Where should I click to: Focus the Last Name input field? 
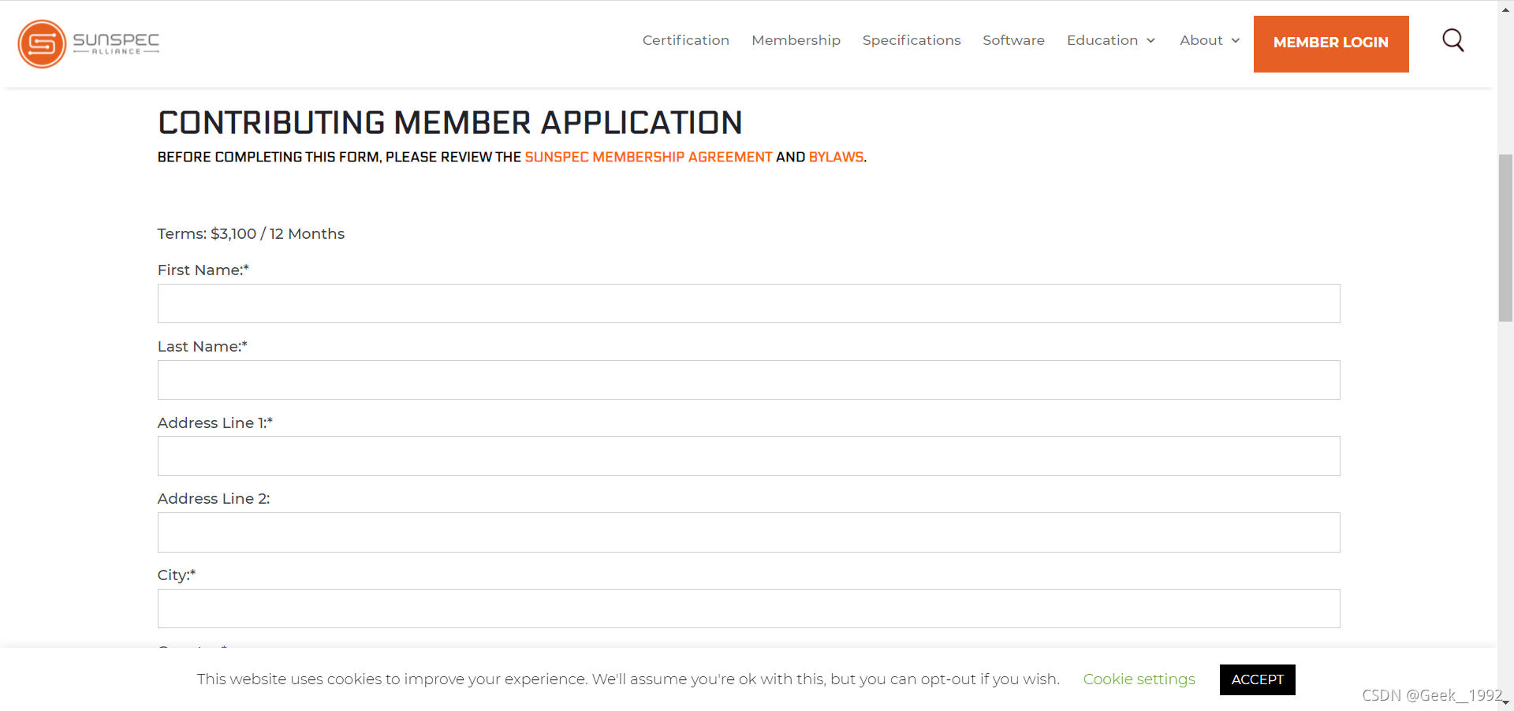click(x=748, y=380)
